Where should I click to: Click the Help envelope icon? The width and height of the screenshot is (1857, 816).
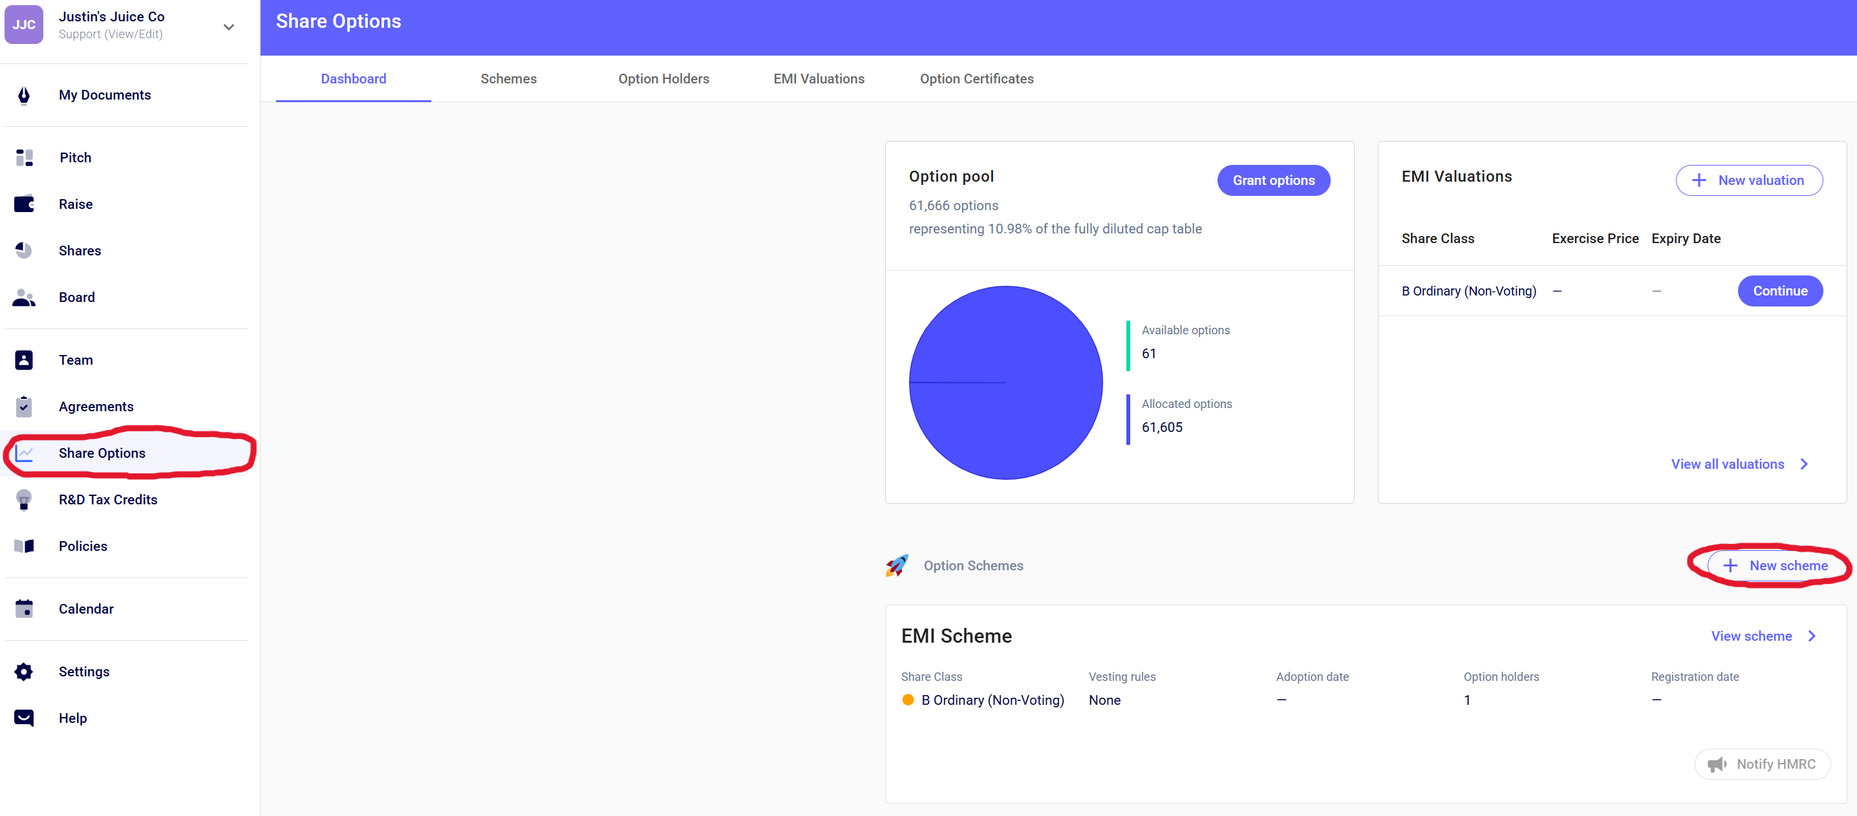tap(24, 718)
